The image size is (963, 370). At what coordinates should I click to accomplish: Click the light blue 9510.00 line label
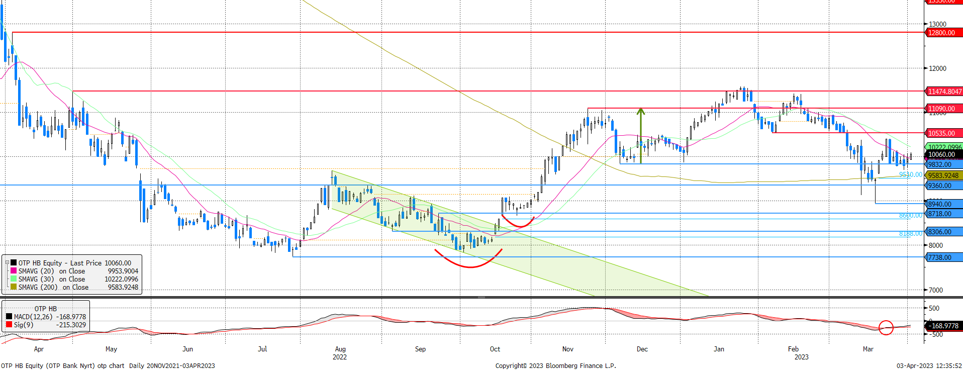coord(911,174)
